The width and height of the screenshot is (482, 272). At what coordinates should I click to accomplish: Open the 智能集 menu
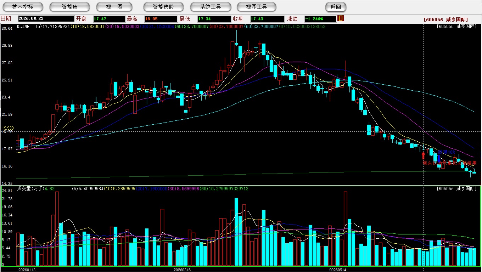pos(69,7)
